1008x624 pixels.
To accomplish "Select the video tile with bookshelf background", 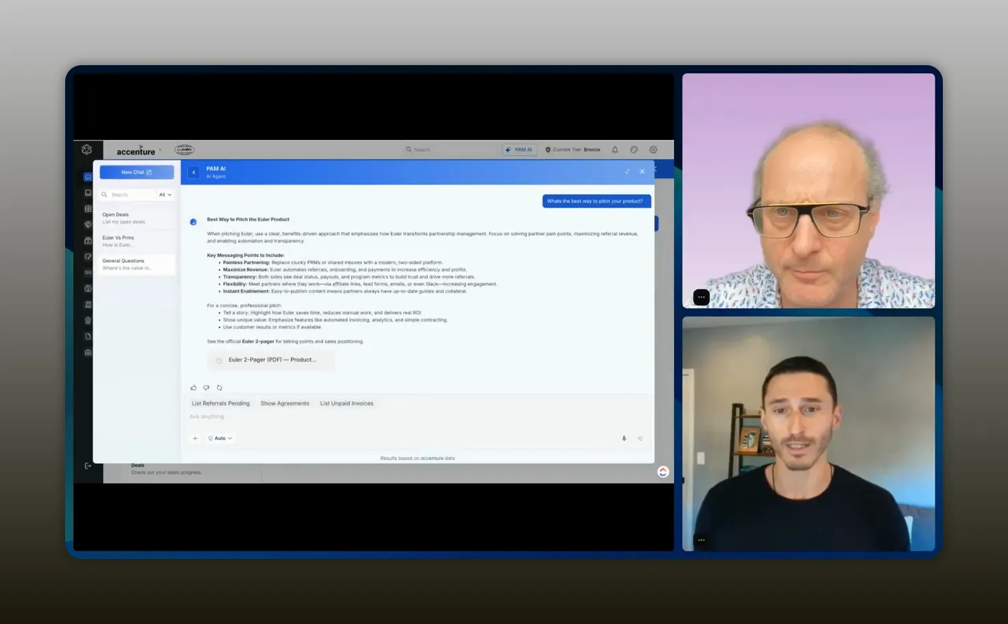I will click(808, 434).
